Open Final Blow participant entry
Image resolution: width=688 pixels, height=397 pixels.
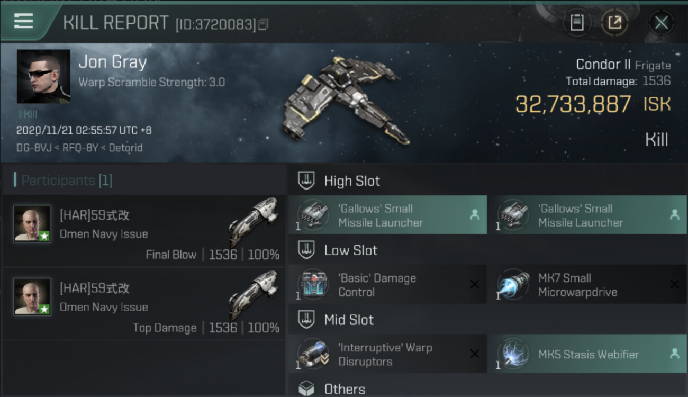144,231
